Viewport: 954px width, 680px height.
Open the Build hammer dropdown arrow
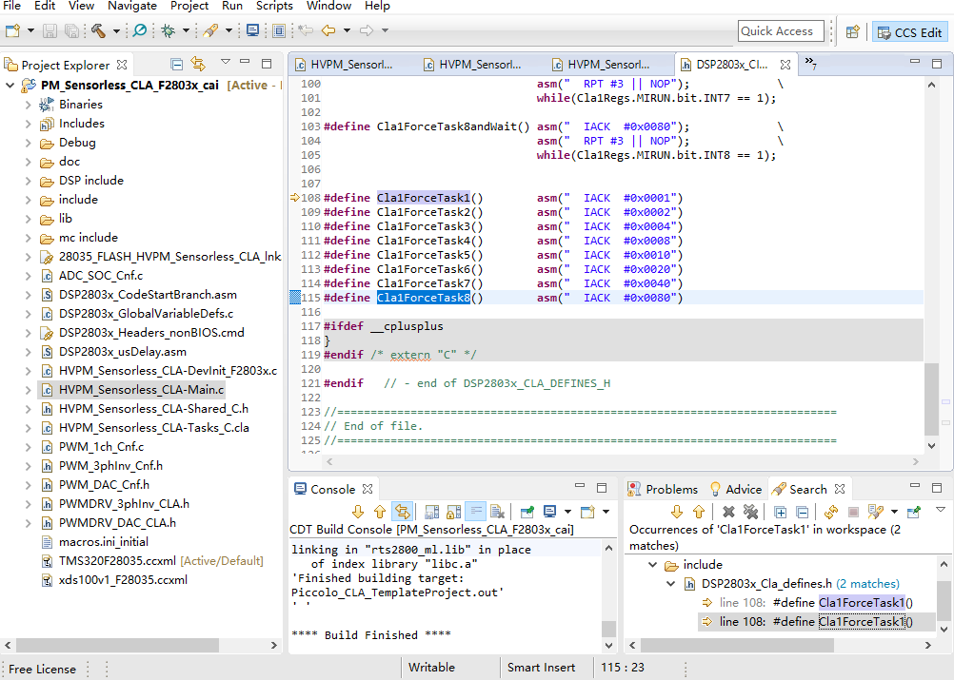[116, 31]
